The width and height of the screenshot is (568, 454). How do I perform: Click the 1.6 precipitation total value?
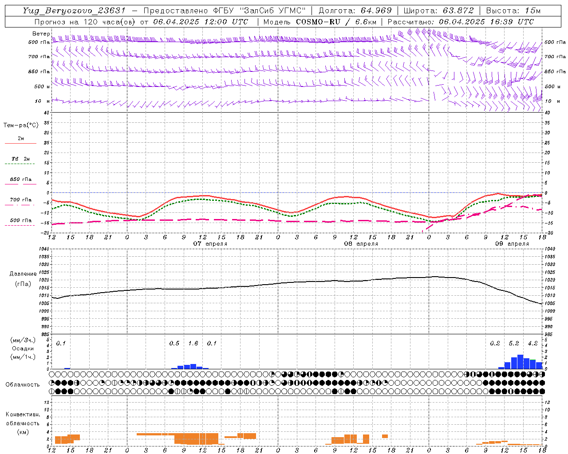tap(193, 344)
